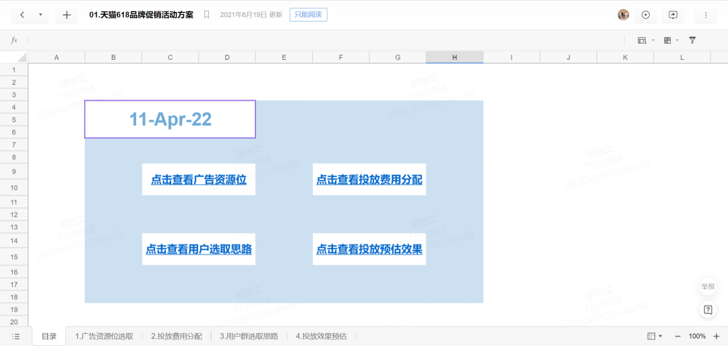The width and height of the screenshot is (728, 346).
Task: Click the 举报 report button
Action: pos(708,287)
